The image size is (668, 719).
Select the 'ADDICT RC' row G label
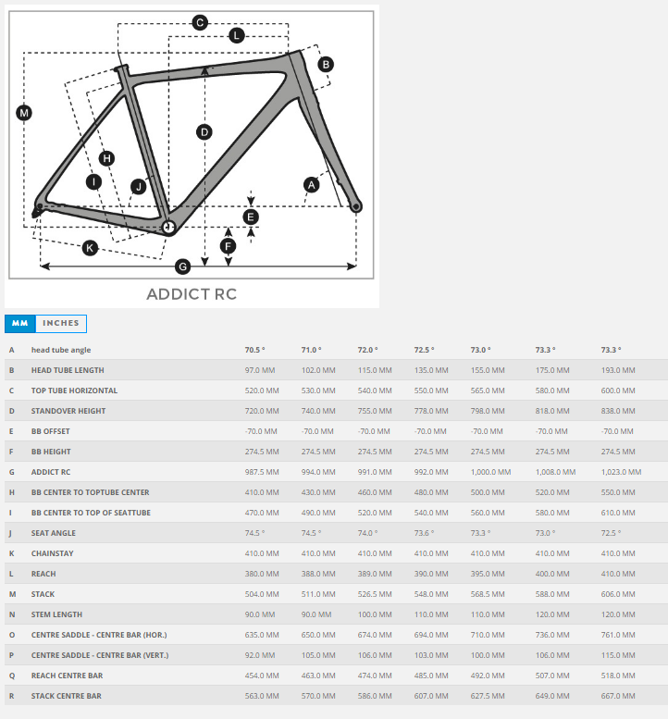tap(51, 472)
